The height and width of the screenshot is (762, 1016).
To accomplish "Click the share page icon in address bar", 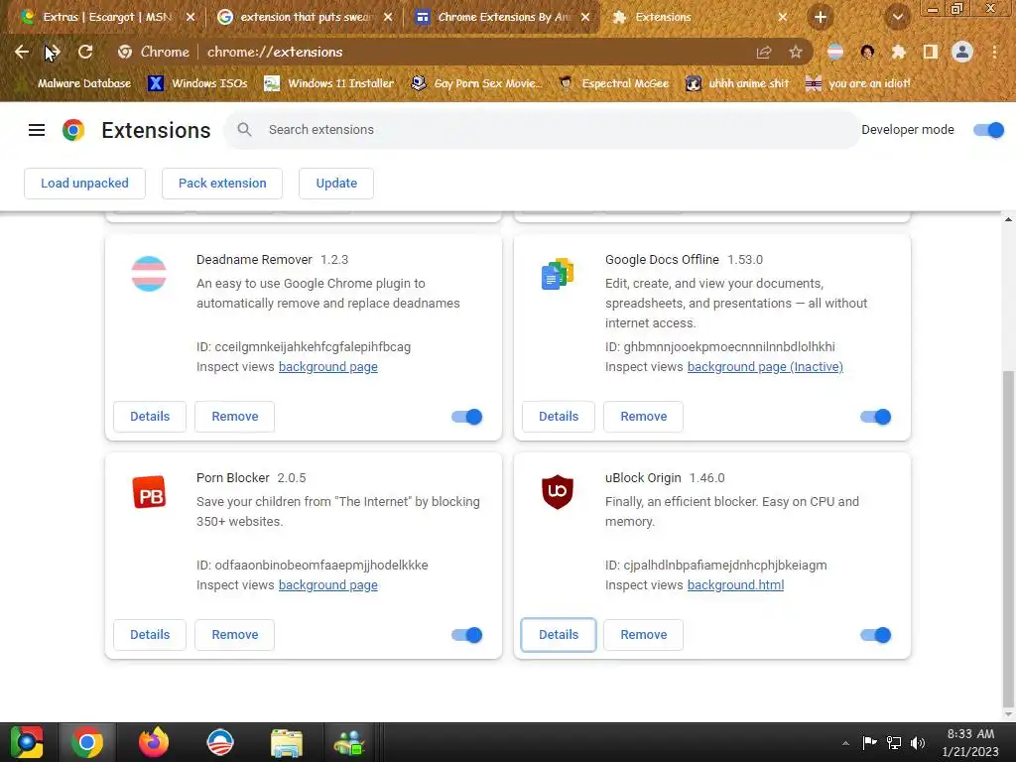I will click(x=764, y=52).
